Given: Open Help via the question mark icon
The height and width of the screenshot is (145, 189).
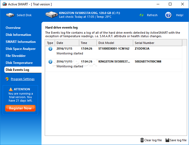Looking at the screenshot, I should 168,15.
